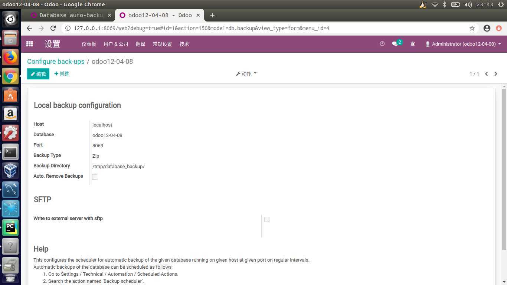The image size is (507, 285).
Task: Expand the 动作 actions dropdown
Action: [246, 74]
